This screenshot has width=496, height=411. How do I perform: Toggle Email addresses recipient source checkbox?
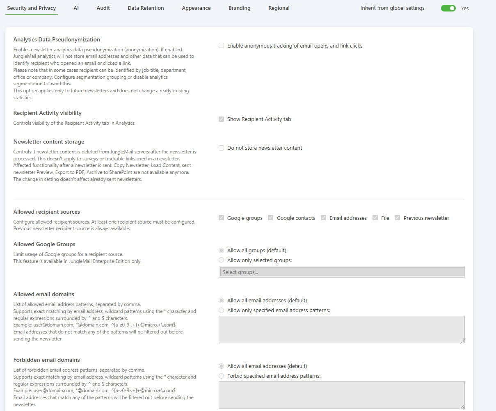(x=324, y=218)
